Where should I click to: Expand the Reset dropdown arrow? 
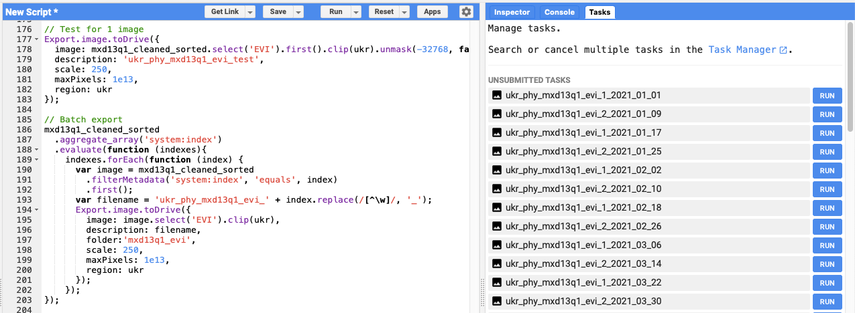(x=404, y=12)
